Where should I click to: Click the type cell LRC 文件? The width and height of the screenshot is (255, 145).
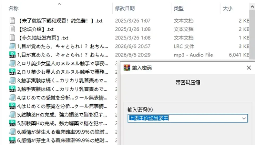click(184, 46)
